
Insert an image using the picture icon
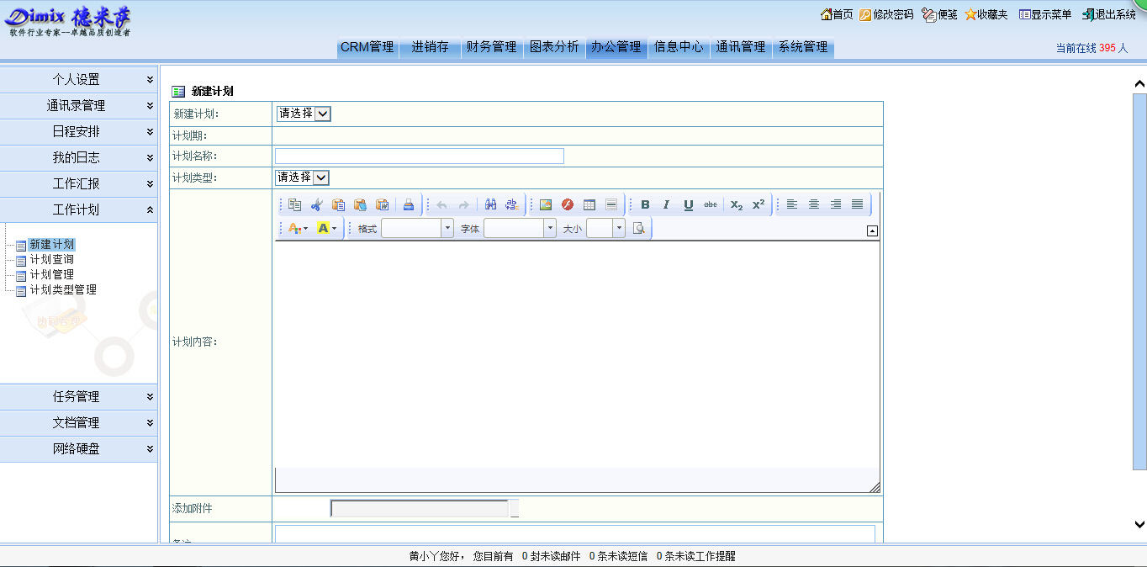(x=546, y=204)
